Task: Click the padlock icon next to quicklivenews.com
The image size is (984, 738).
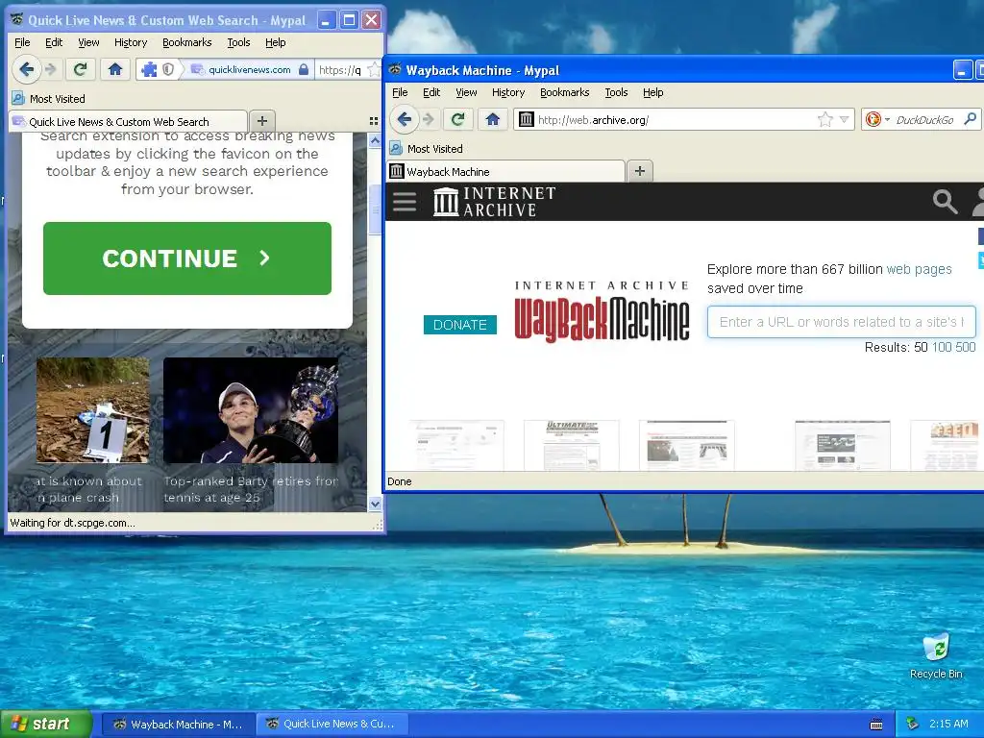Action: point(303,69)
